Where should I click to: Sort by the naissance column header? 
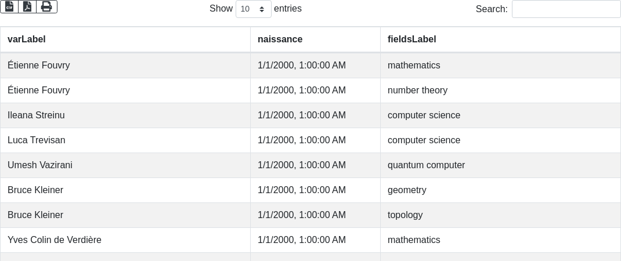click(280, 39)
